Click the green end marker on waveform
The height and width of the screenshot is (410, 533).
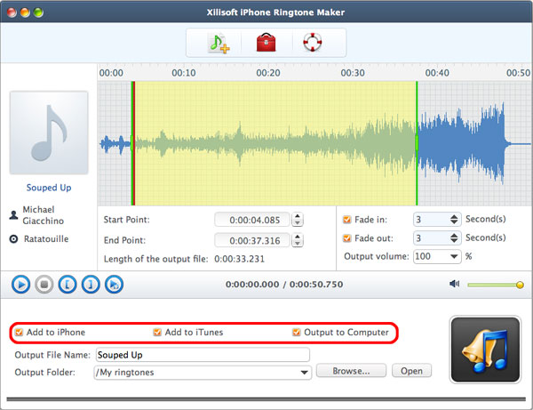(417, 143)
